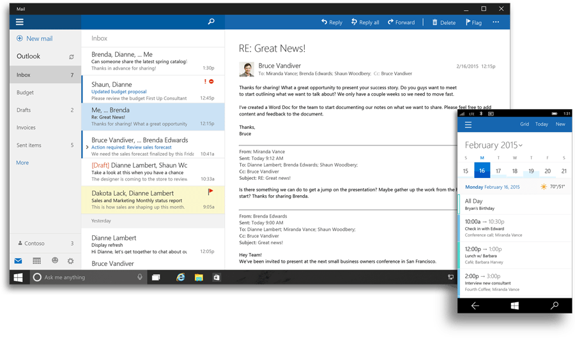Open the more actions ellipsis menu
This screenshot has width=575, height=338.
coord(496,22)
